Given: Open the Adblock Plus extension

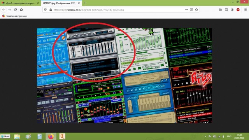Looking at the screenshot, I should (238, 10).
